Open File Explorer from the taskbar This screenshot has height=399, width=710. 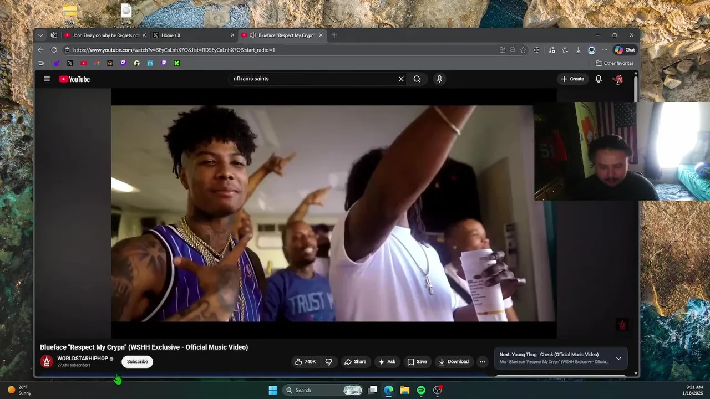click(405, 390)
